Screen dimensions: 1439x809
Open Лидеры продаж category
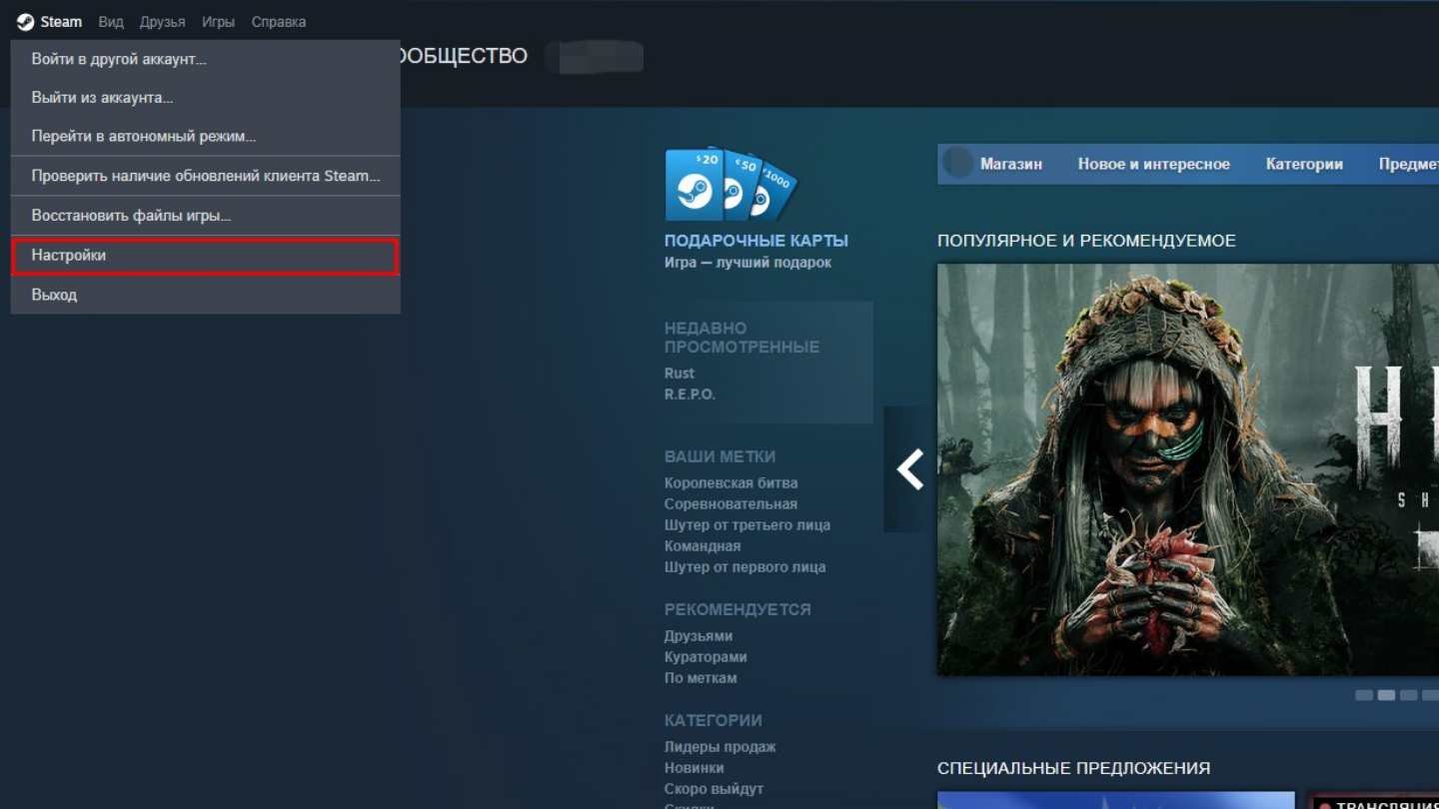719,746
